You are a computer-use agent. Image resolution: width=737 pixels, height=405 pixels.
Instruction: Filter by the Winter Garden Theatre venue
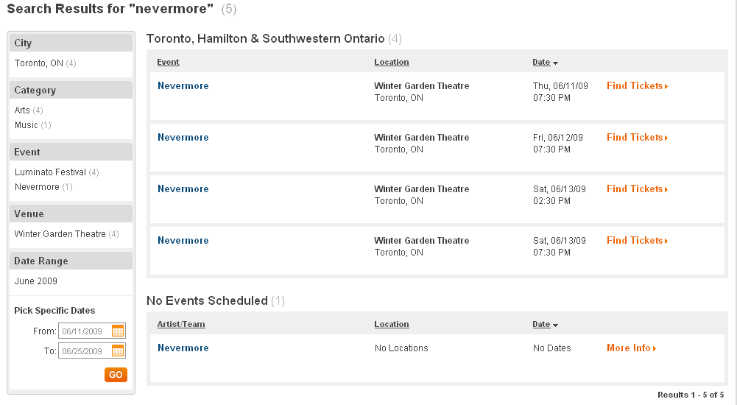pos(60,234)
